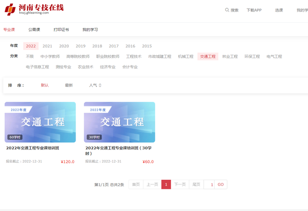308x211 pixels.
Task: Sort courses by 人气 label
Action: pyautogui.click(x=93, y=85)
